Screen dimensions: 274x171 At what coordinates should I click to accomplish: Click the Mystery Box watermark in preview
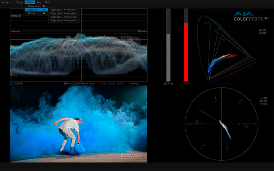click(131, 154)
